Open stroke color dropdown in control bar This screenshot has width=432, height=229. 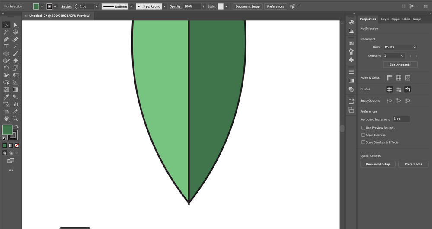55,6
